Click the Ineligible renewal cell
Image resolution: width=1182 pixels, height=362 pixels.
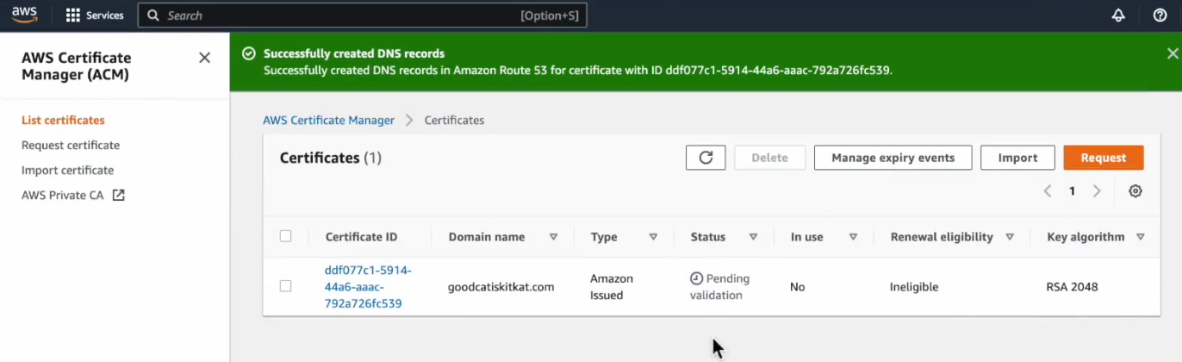click(x=914, y=287)
